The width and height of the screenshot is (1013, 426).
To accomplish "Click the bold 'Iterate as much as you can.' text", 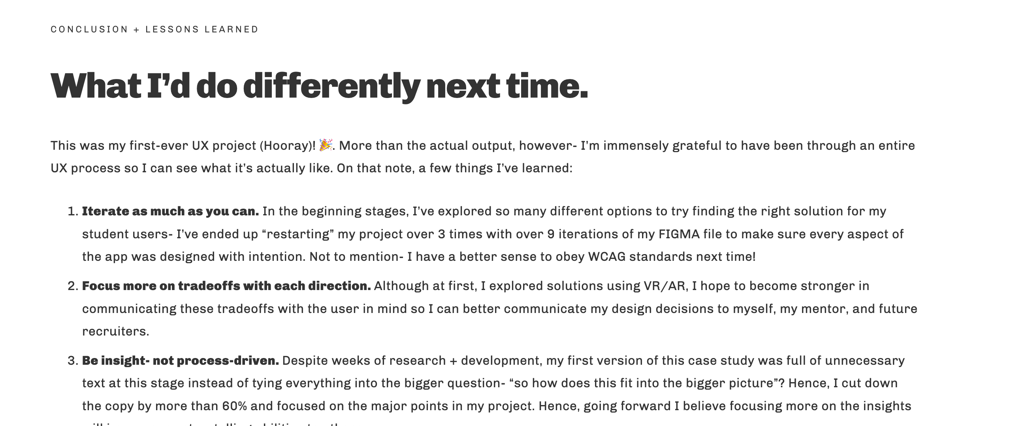I will pos(170,211).
